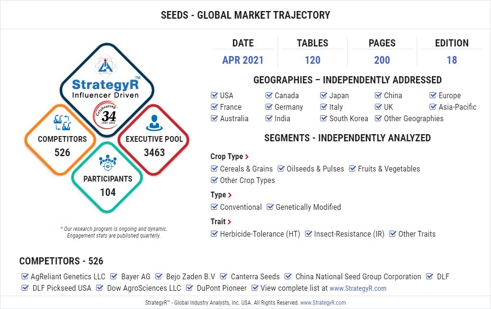
Task: Click the Executive Pool count 3463
Action: coord(154,152)
